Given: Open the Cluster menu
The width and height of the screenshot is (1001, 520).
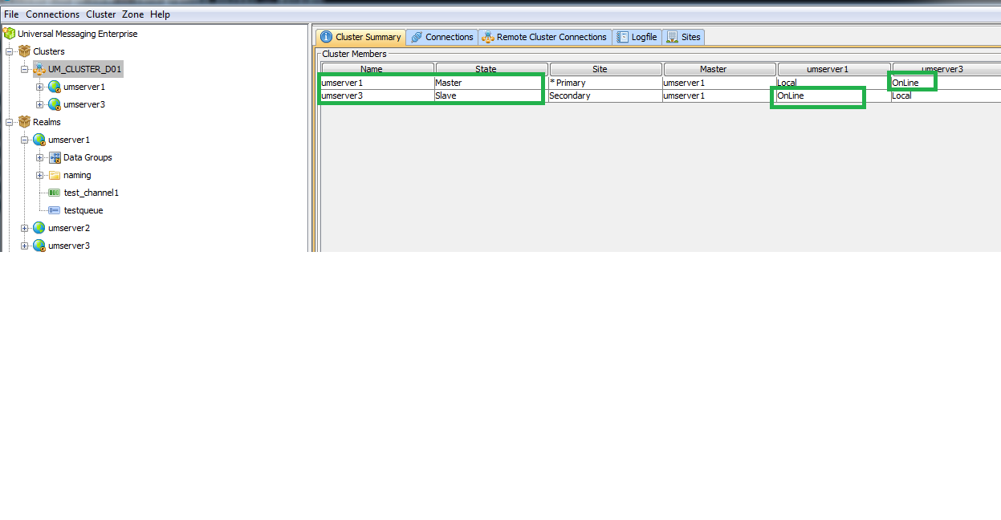Looking at the screenshot, I should click(101, 14).
